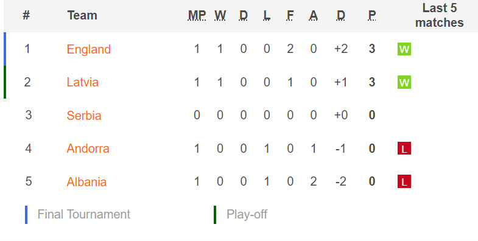Click the MP column header abbreviation
This screenshot has height=241, width=478.
tap(197, 15)
